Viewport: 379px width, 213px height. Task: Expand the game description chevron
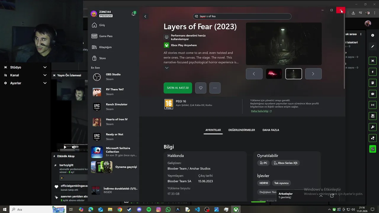(167, 68)
